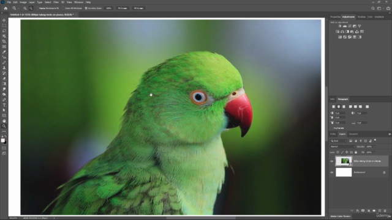The height and width of the screenshot is (220, 392).
Task: Select the Horizontal Type tool
Action: tap(4, 105)
